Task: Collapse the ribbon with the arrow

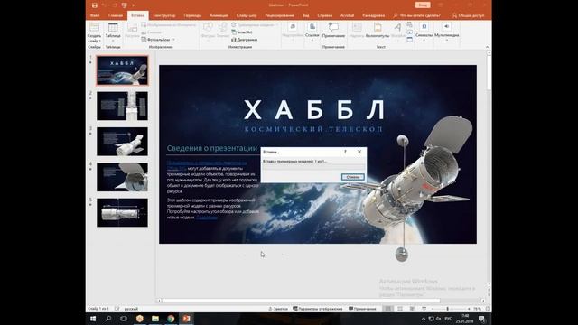Action: tap(488, 47)
